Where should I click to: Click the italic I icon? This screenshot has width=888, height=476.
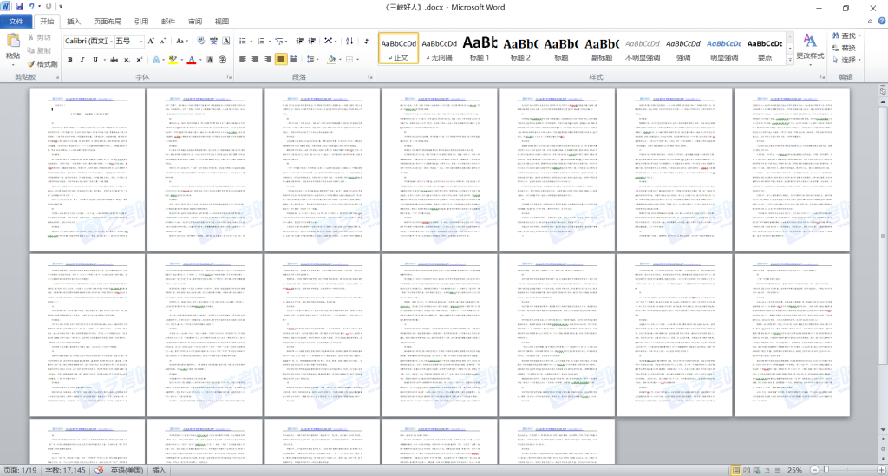click(x=84, y=60)
